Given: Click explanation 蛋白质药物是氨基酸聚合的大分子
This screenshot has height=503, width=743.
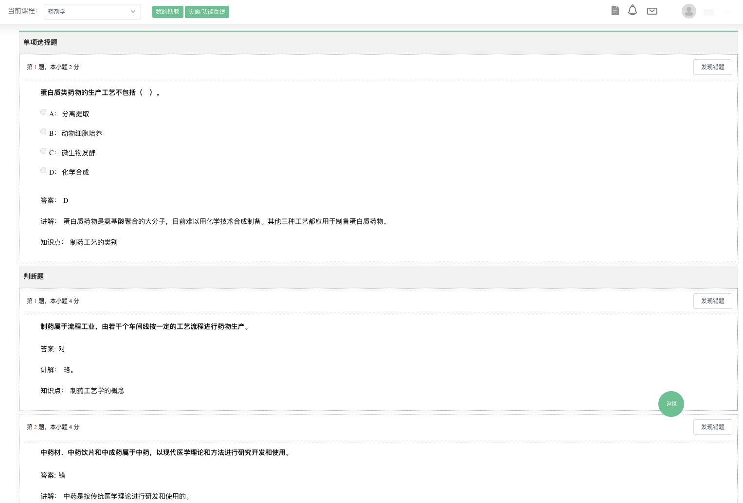Looking at the screenshot, I should click(226, 221).
